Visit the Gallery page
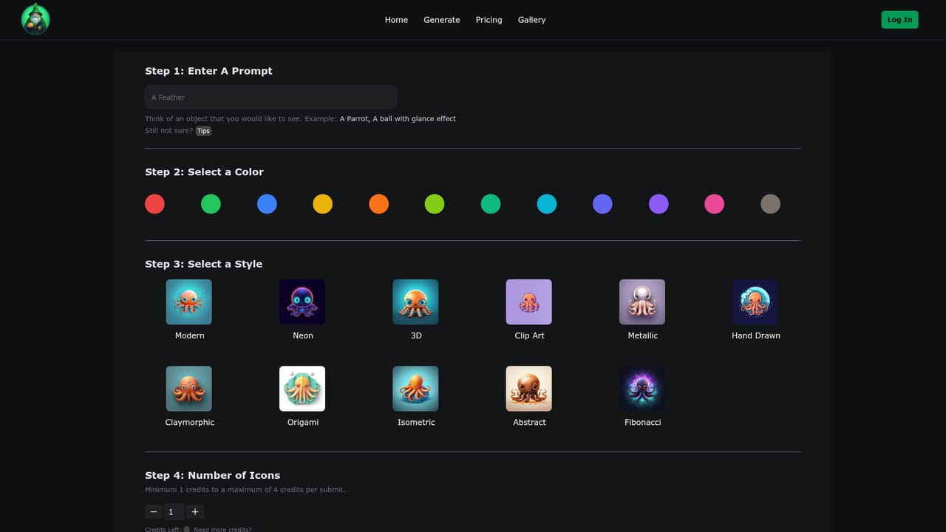 tap(531, 20)
